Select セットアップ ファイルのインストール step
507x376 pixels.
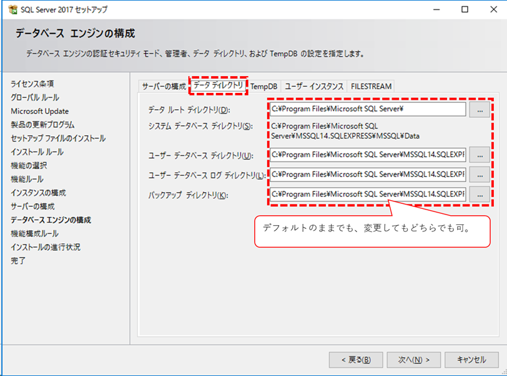point(58,138)
